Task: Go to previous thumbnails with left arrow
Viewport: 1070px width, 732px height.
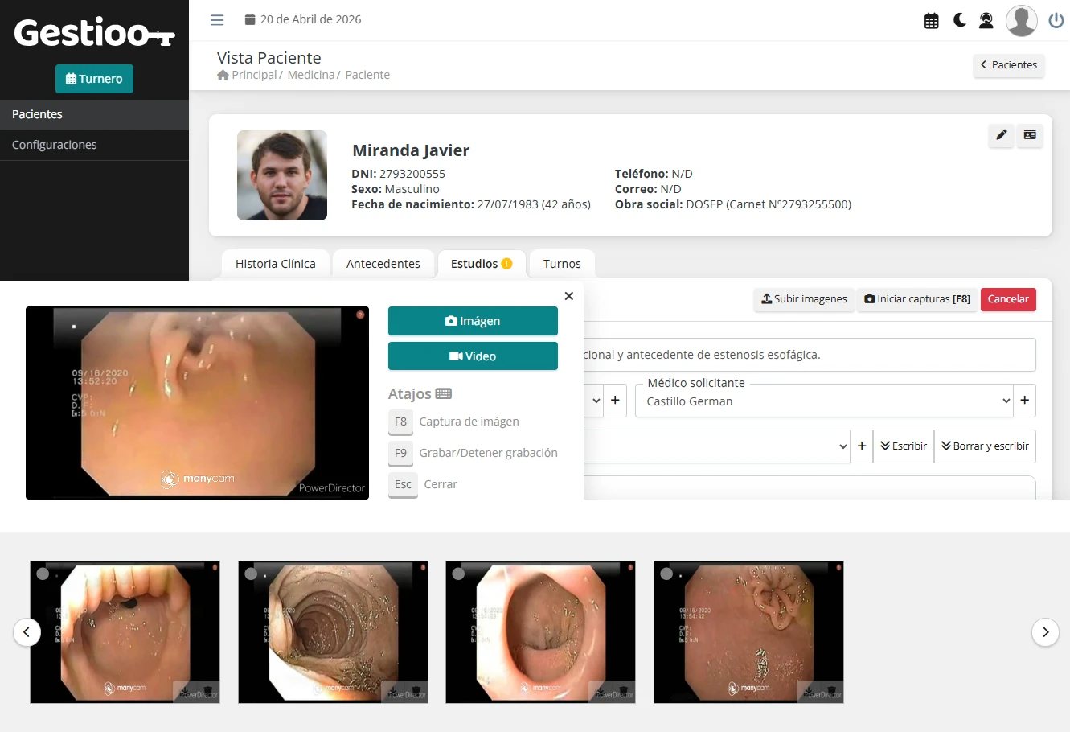Action: [27, 632]
